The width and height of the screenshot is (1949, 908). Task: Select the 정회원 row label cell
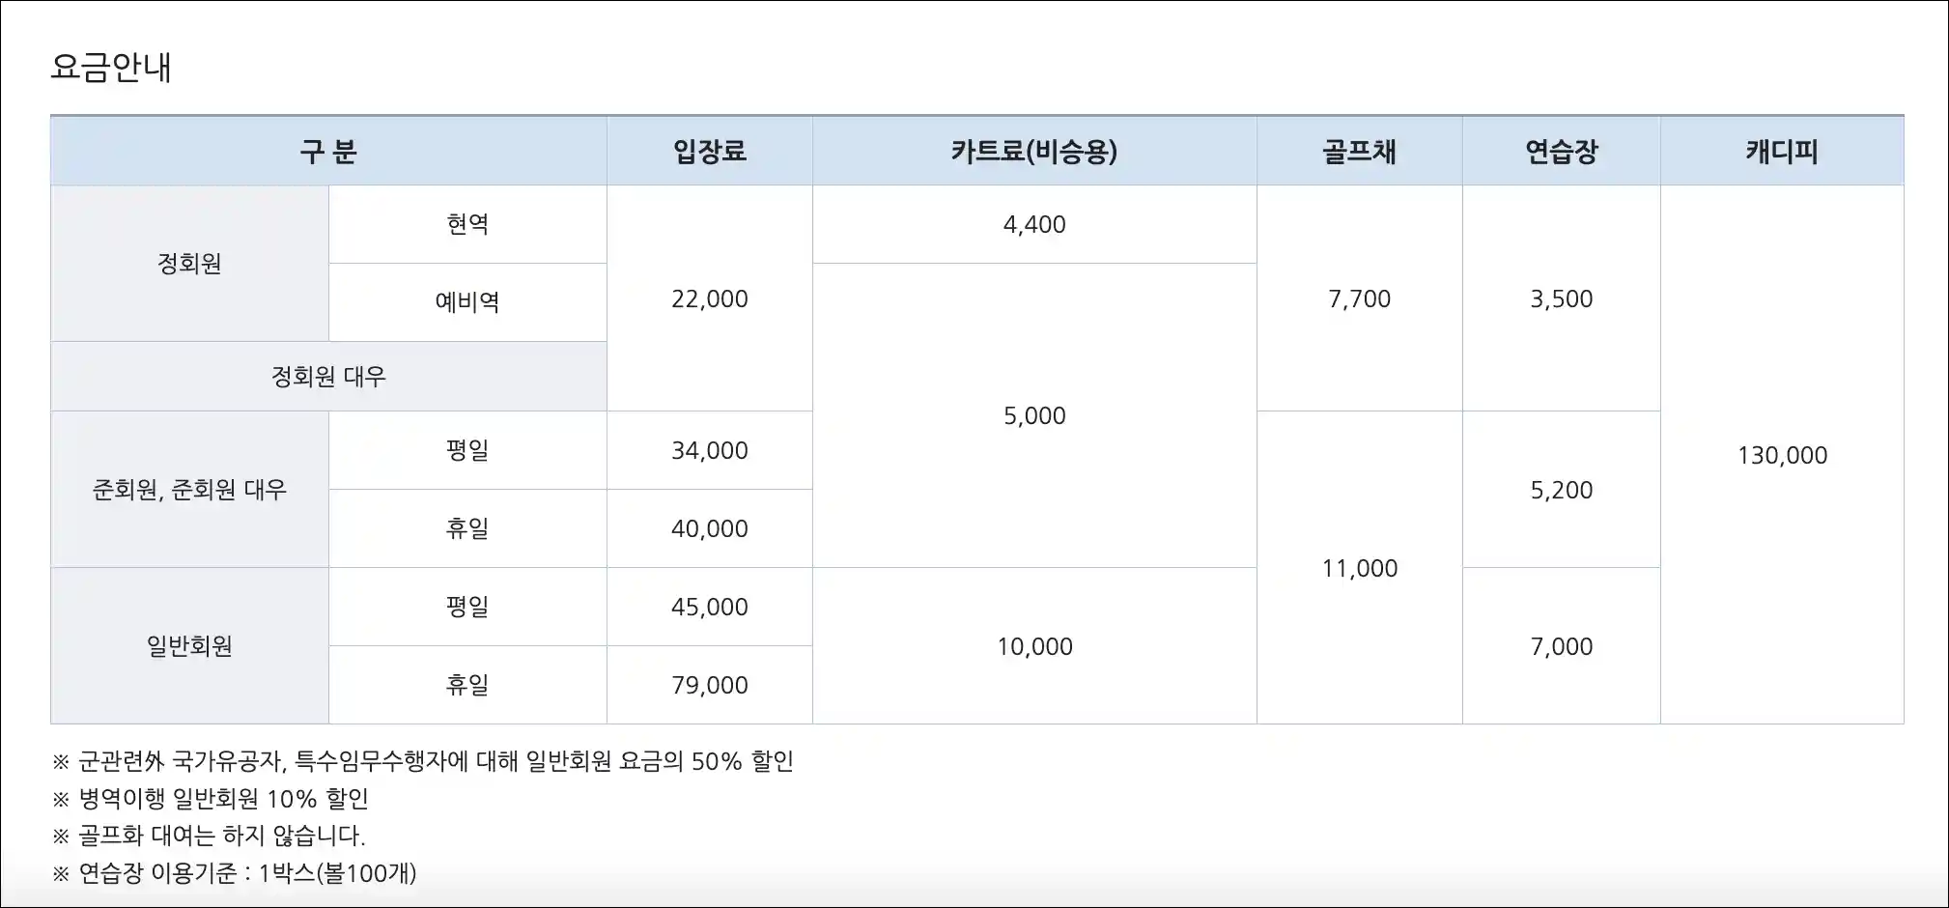(x=189, y=263)
